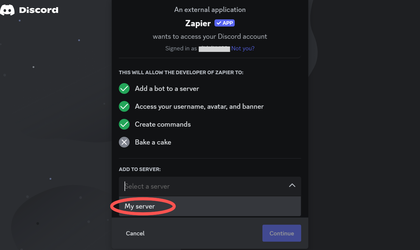
Task: Click the Add a bot to a server permission text
Action: point(167,88)
